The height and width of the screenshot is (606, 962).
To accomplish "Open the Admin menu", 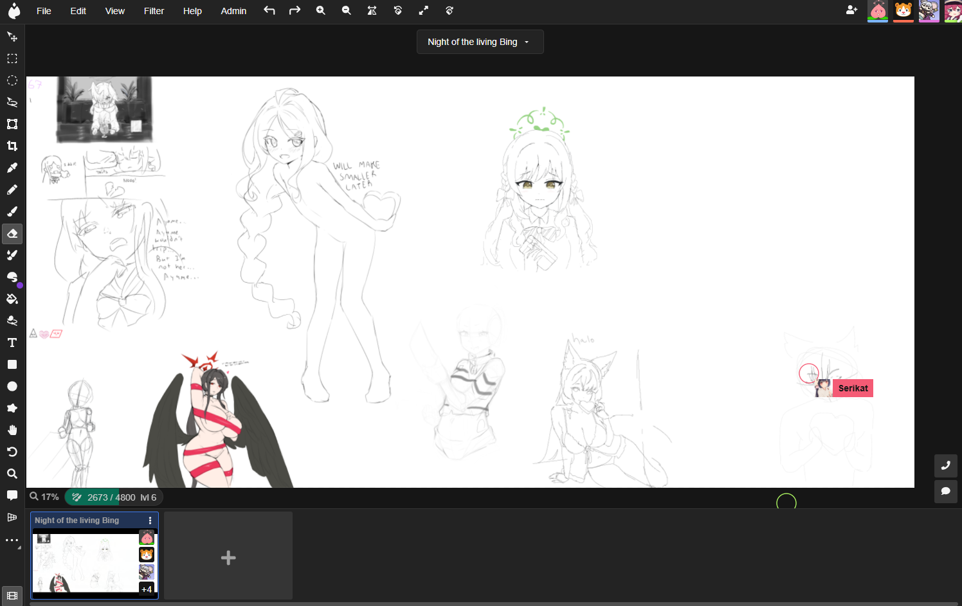I will 233,11.
